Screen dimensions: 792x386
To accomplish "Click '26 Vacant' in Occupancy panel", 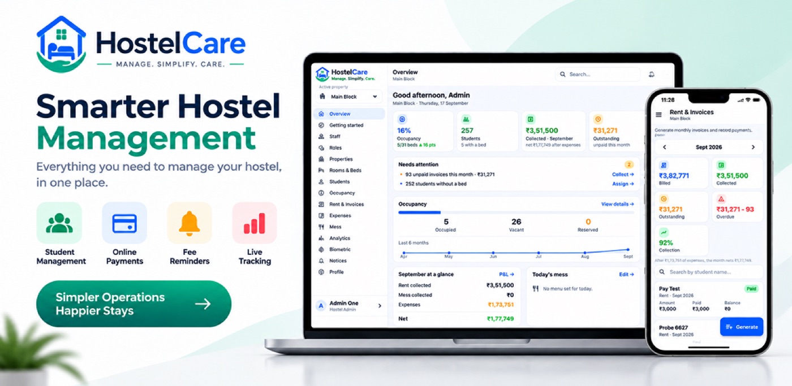I will (x=516, y=225).
